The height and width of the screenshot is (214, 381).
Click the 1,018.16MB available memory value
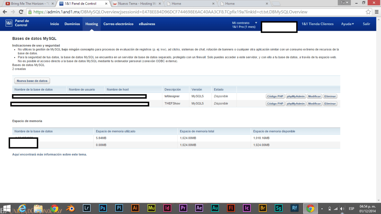261,138
